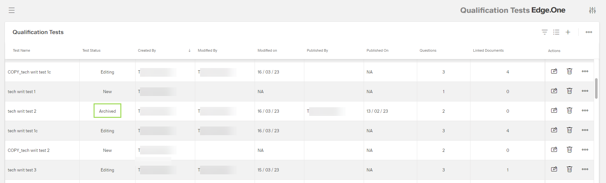Click the Archived status cell
The image size is (606, 183).
(107, 111)
